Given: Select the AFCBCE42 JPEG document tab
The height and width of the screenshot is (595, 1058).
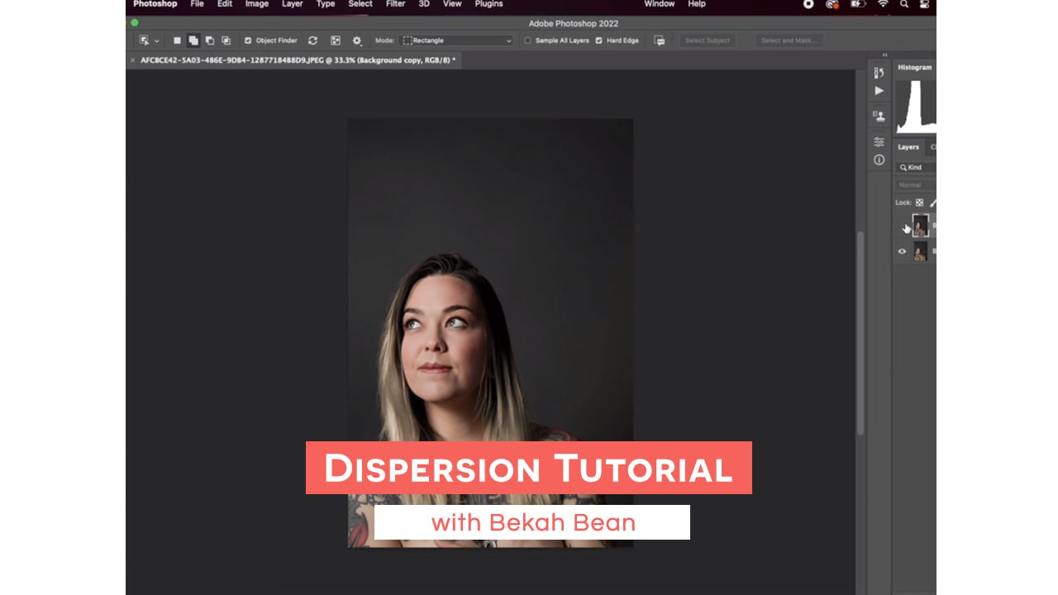Looking at the screenshot, I should click(298, 60).
